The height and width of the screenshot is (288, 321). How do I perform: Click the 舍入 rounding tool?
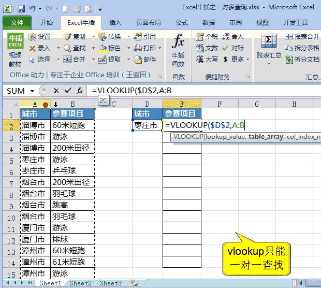point(233,37)
